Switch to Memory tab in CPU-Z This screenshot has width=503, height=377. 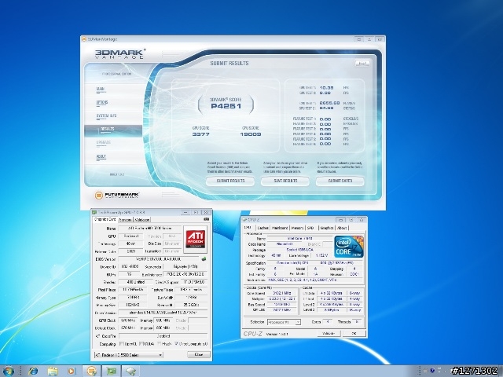pos(297,228)
